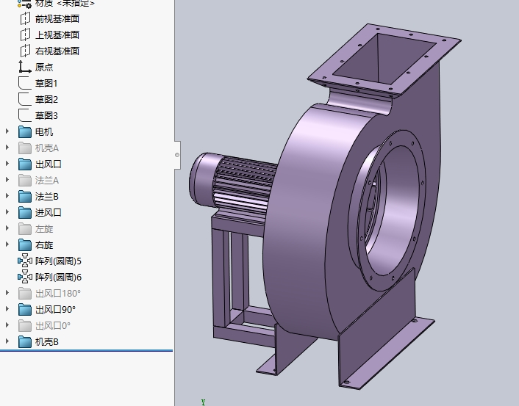
Task: Select the 前视基准面 plane icon
Action: coord(25,18)
